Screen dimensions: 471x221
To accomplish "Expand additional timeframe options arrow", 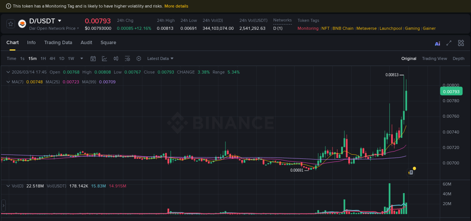I will pyautogui.click(x=81, y=58).
